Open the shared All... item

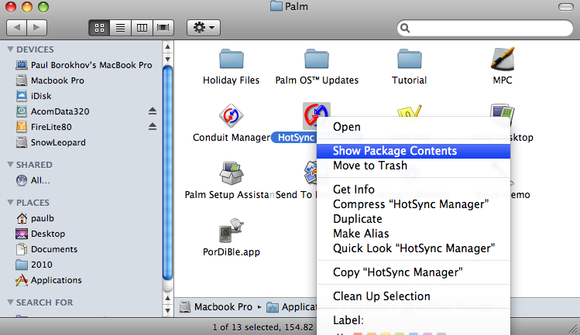pyautogui.click(x=33, y=180)
